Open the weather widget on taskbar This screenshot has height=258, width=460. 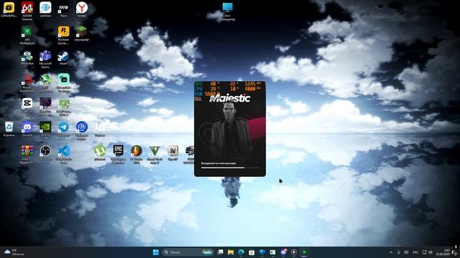click(x=14, y=252)
